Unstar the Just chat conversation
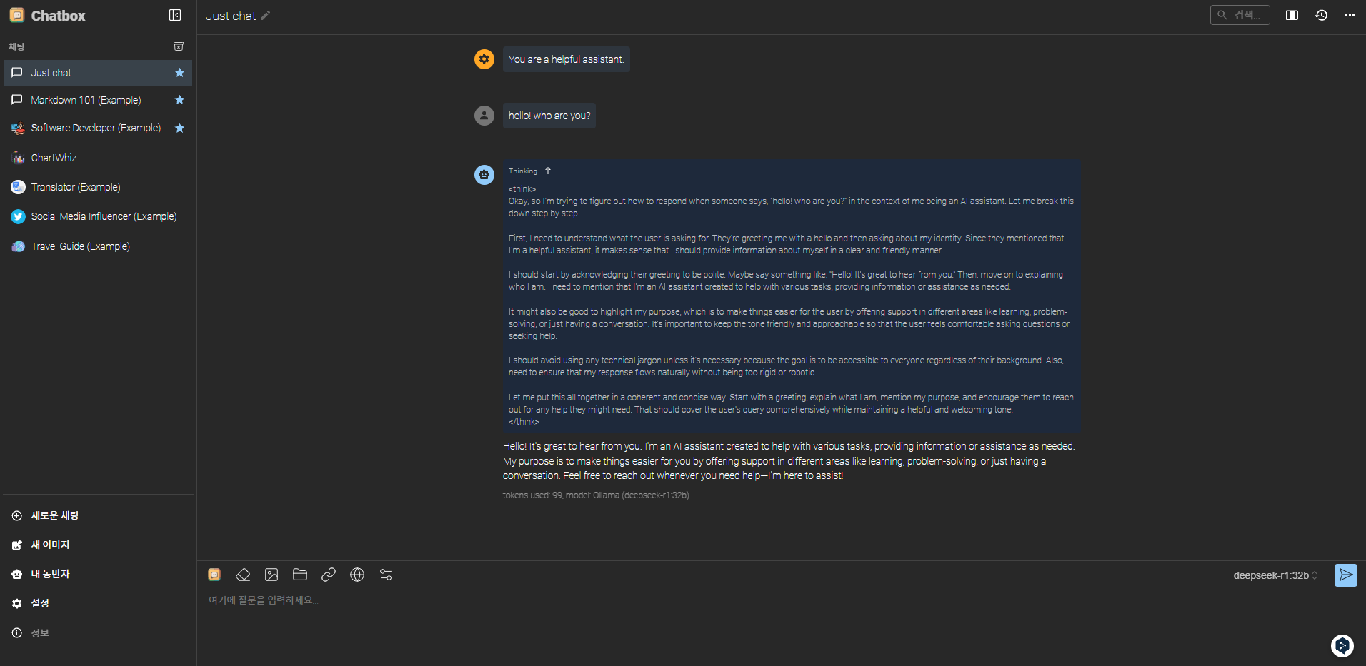1366x666 pixels. tap(179, 73)
